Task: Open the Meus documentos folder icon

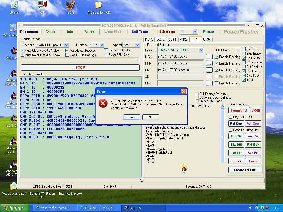Action: pos(14,186)
